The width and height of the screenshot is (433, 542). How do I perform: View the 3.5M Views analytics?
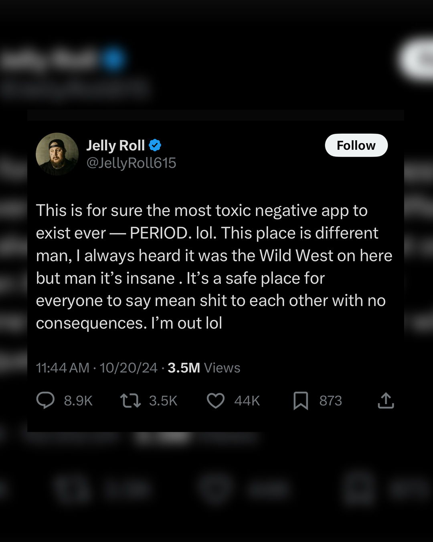(x=204, y=368)
